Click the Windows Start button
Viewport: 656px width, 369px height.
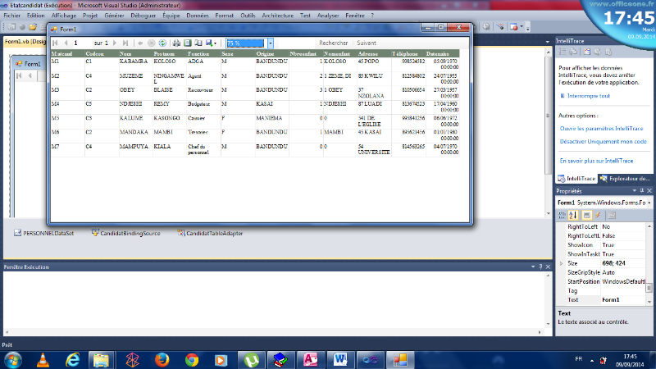pos(13,360)
